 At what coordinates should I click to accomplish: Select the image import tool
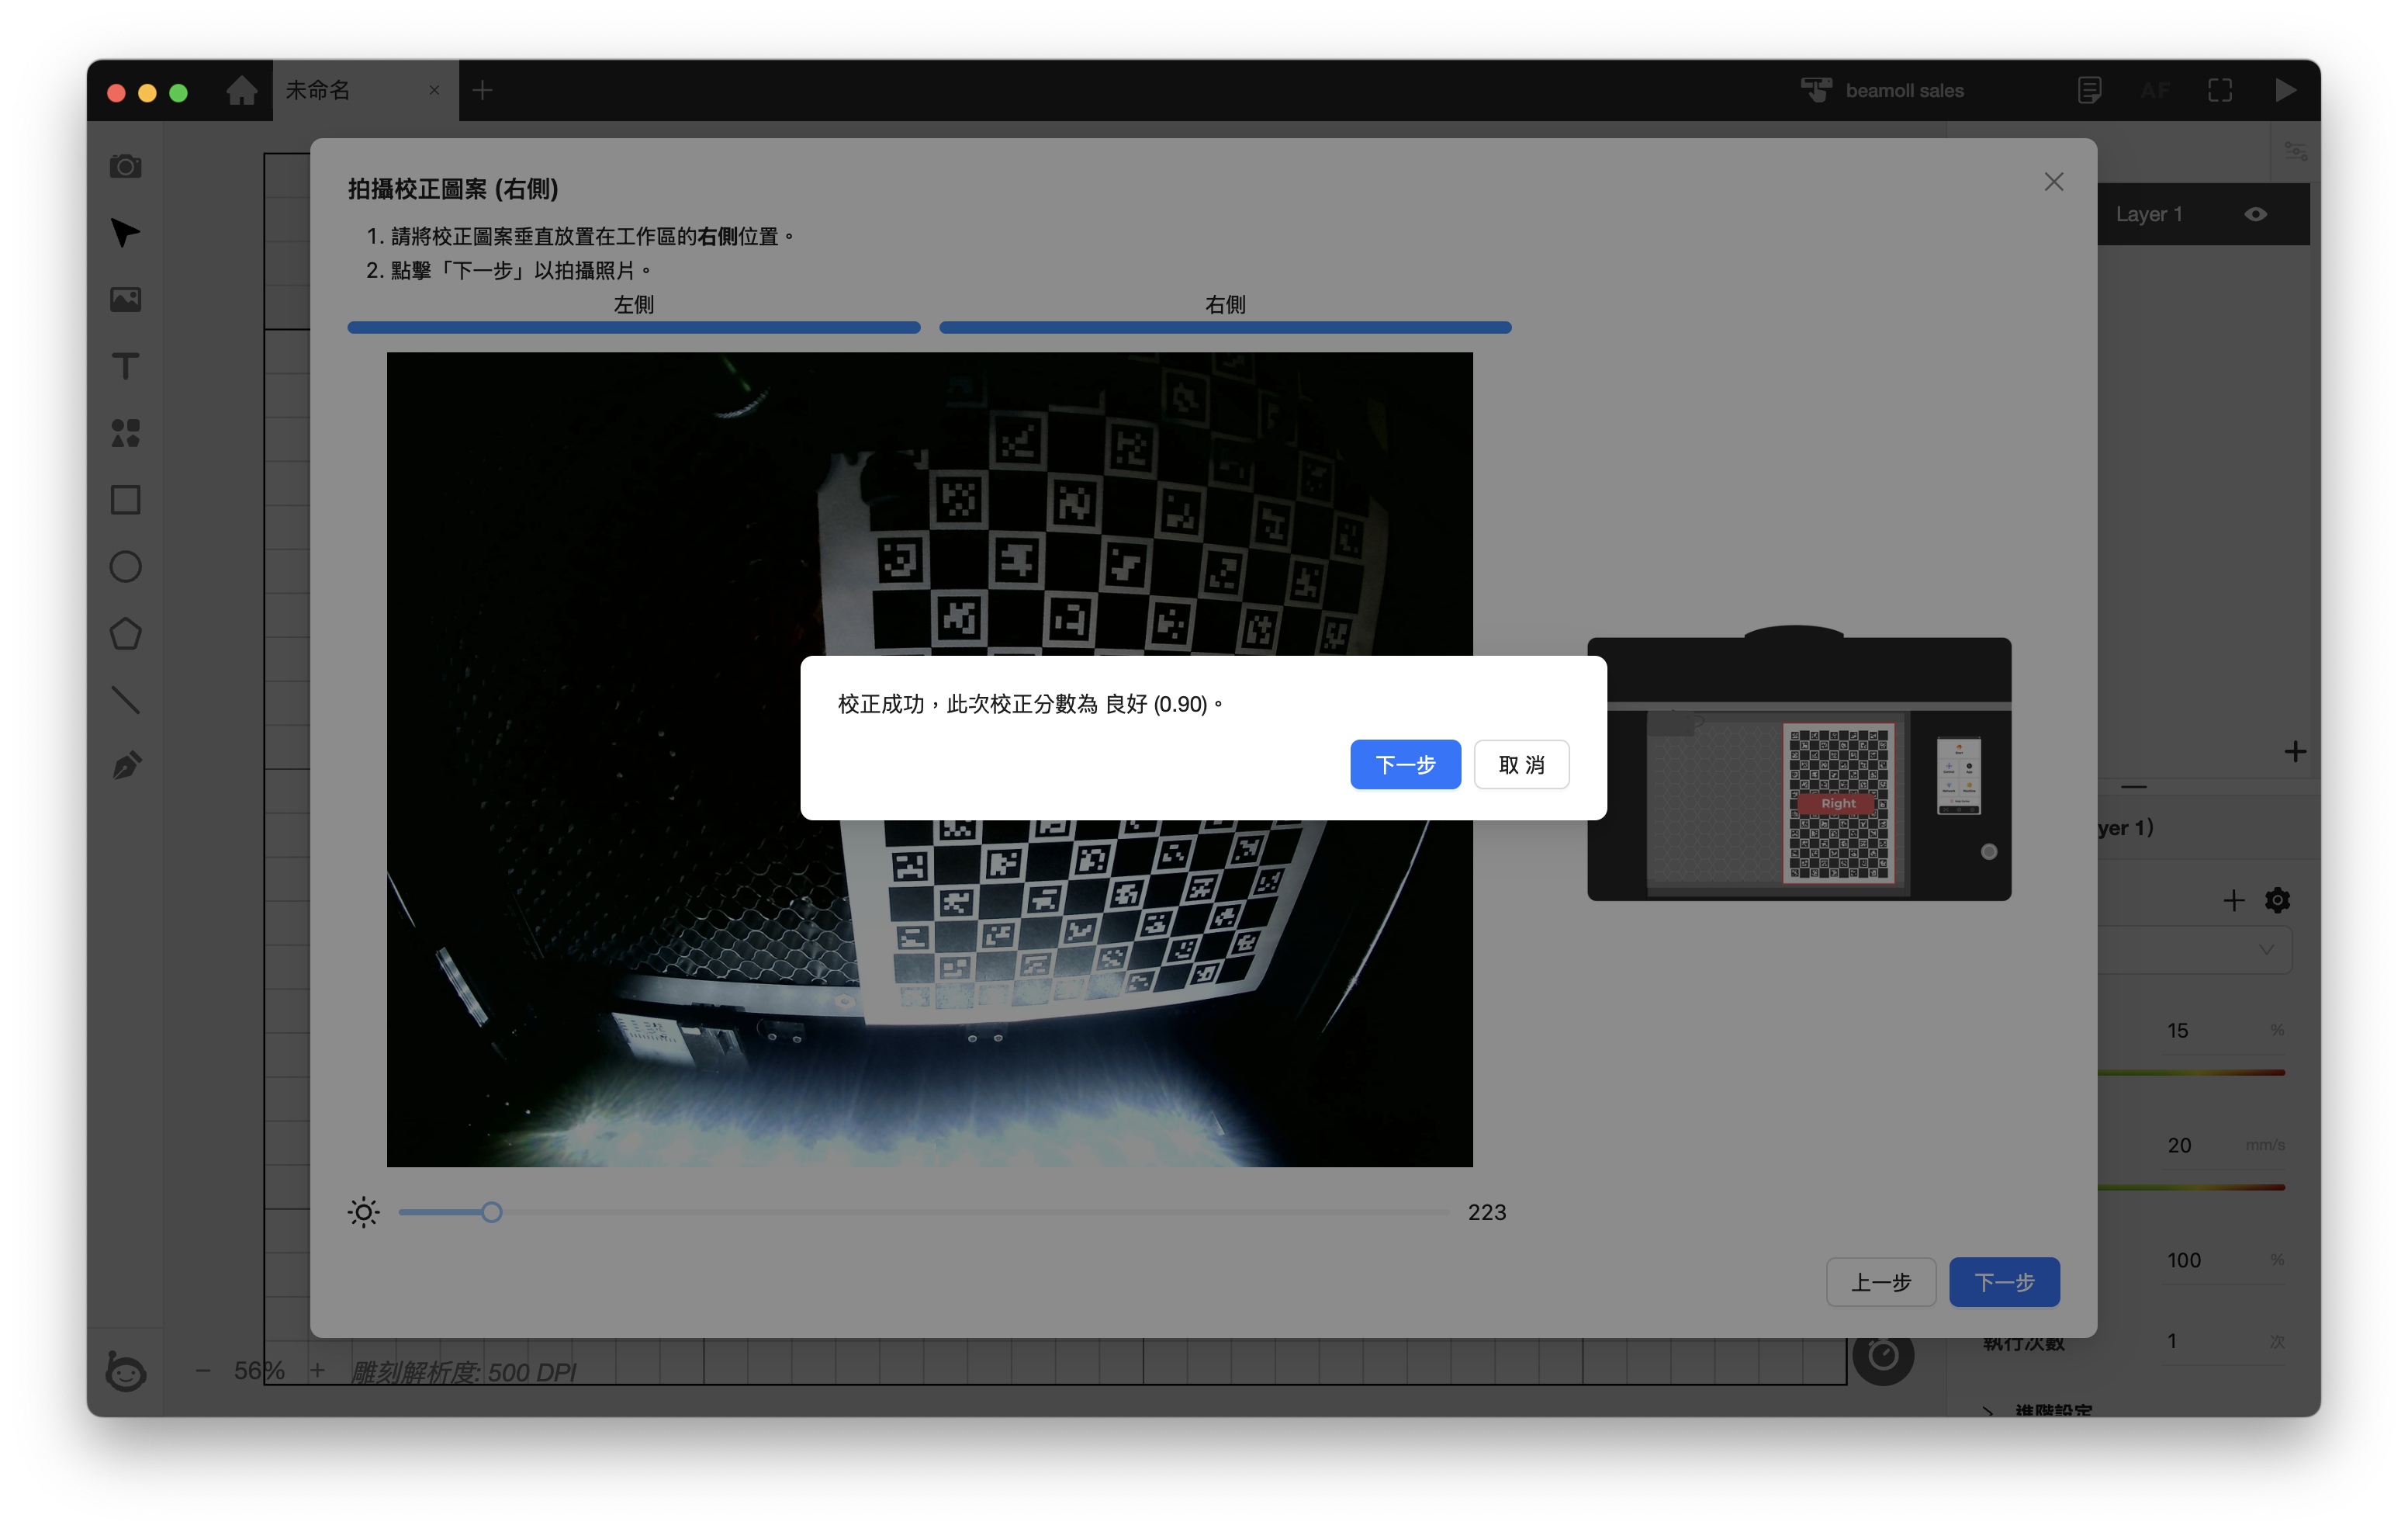pyautogui.click(x=125, y=300)
